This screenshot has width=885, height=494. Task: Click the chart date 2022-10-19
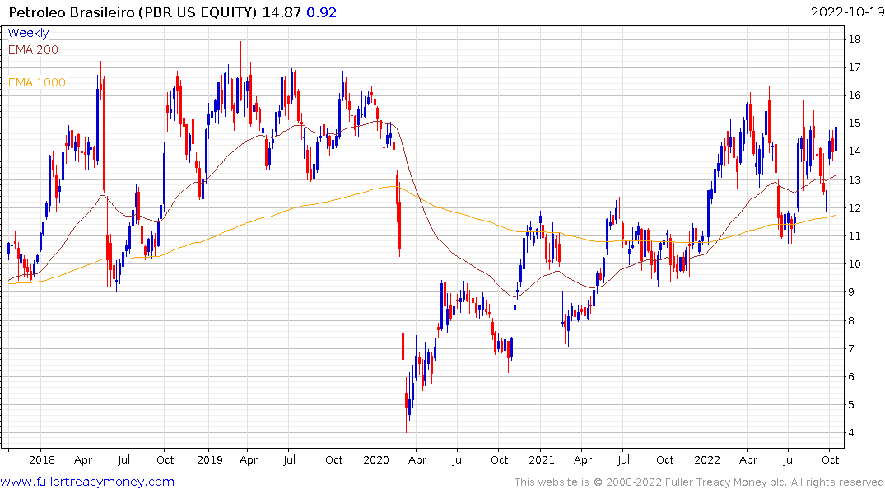[x=847, y=12]
